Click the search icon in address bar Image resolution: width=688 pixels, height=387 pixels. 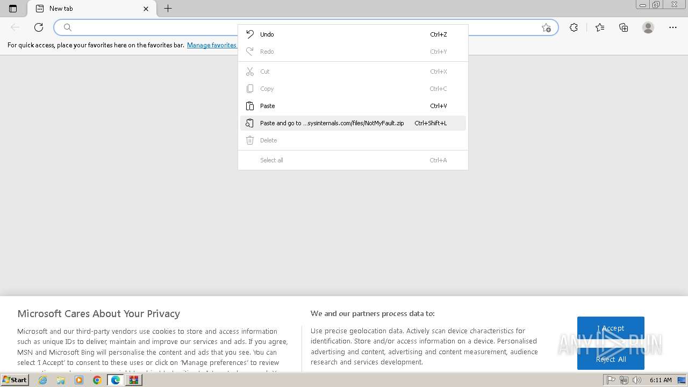tap(68, 27)
